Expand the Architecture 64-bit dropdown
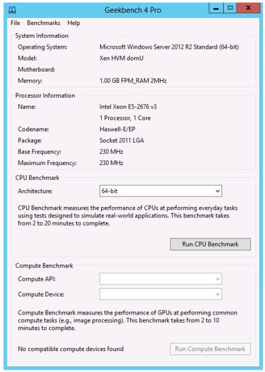 coord(160,191)
